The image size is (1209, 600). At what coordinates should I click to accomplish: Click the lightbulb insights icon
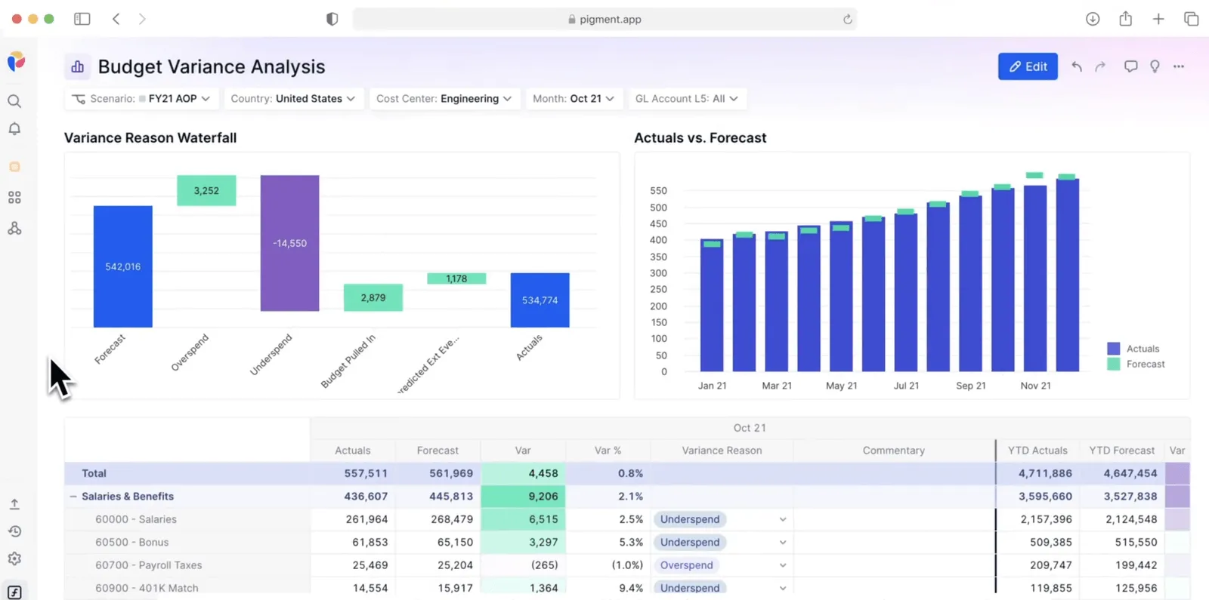(x=1155, y=66)
